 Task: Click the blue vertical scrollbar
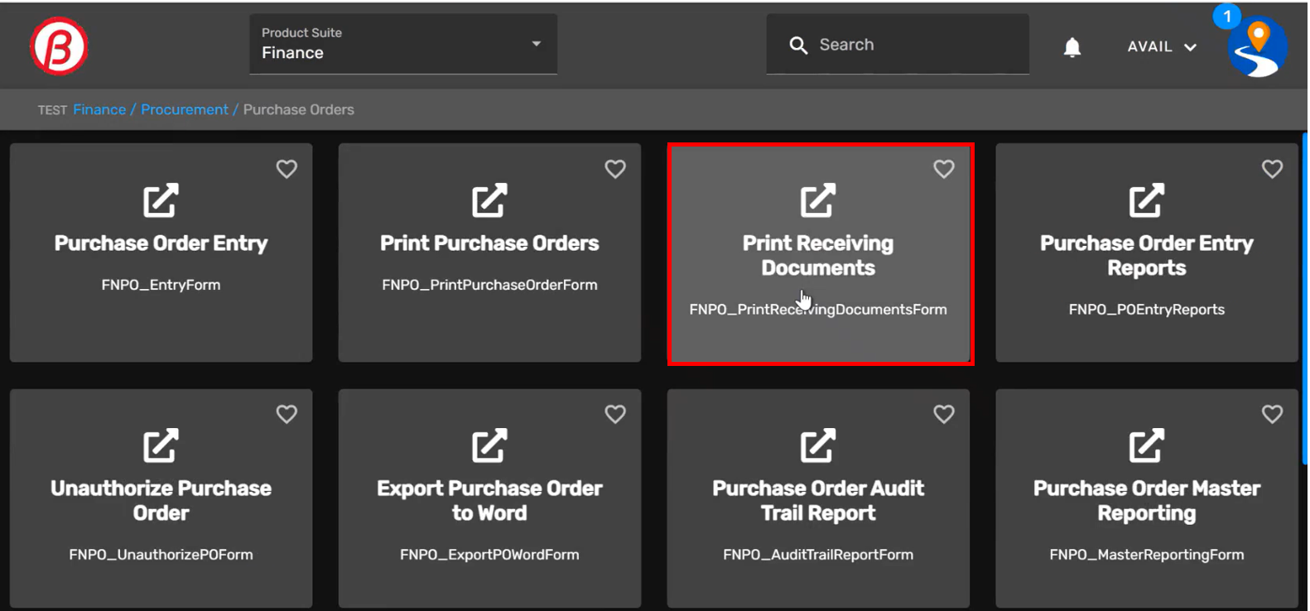(1305, 298)
